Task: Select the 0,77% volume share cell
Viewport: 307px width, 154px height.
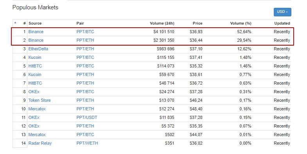Action: 245,74
